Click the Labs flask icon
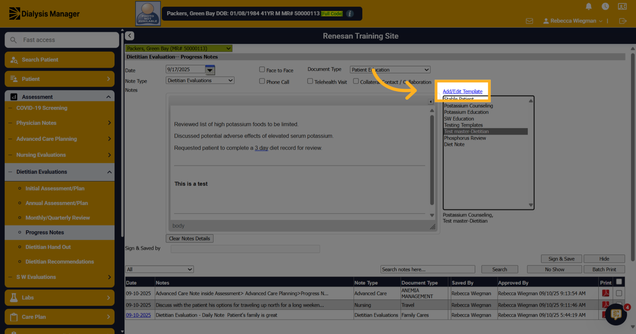The width and height of the screenshot is (636, 334). (x=14, y=297)
